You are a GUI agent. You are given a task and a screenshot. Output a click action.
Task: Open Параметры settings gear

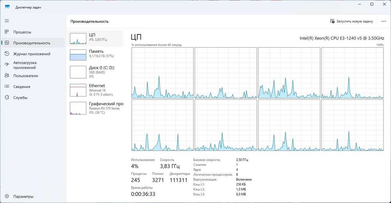click(x=7, y=196)
